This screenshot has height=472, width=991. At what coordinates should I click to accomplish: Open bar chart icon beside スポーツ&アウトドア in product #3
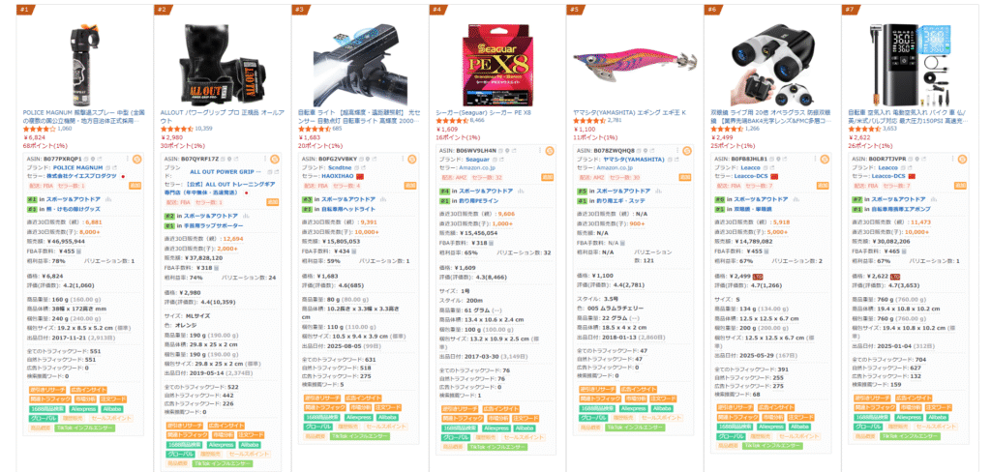pos(383,199)
